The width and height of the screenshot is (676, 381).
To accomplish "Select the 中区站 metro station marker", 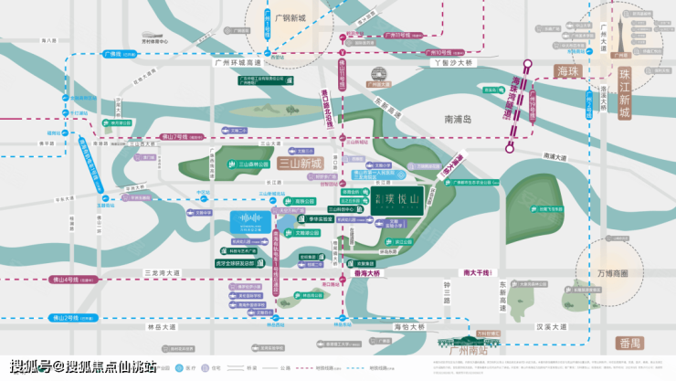I will point(204,198).
